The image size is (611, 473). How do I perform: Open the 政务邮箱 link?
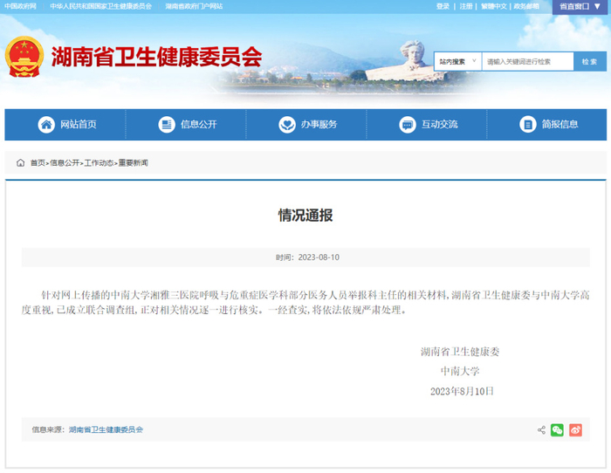[526, 6]
